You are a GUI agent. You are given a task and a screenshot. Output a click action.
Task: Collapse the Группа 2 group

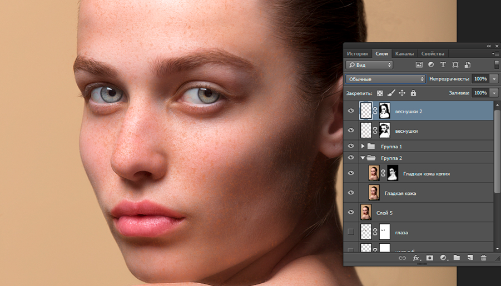pos(363,158)
